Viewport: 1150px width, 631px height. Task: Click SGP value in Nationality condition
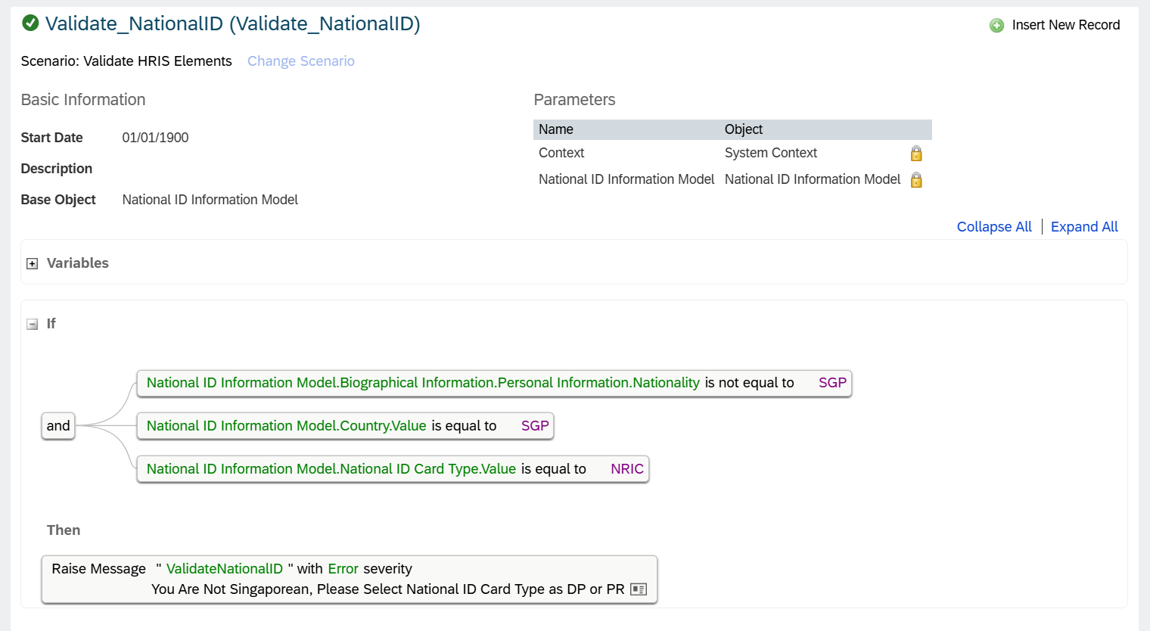pyautogui.click(x=832, y=383)
